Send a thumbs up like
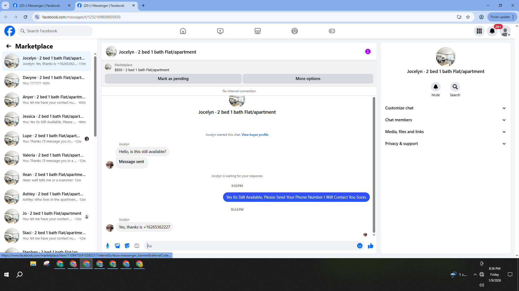Image resolution: width=519 pixels, height=291 pixels. pos(370,246)
